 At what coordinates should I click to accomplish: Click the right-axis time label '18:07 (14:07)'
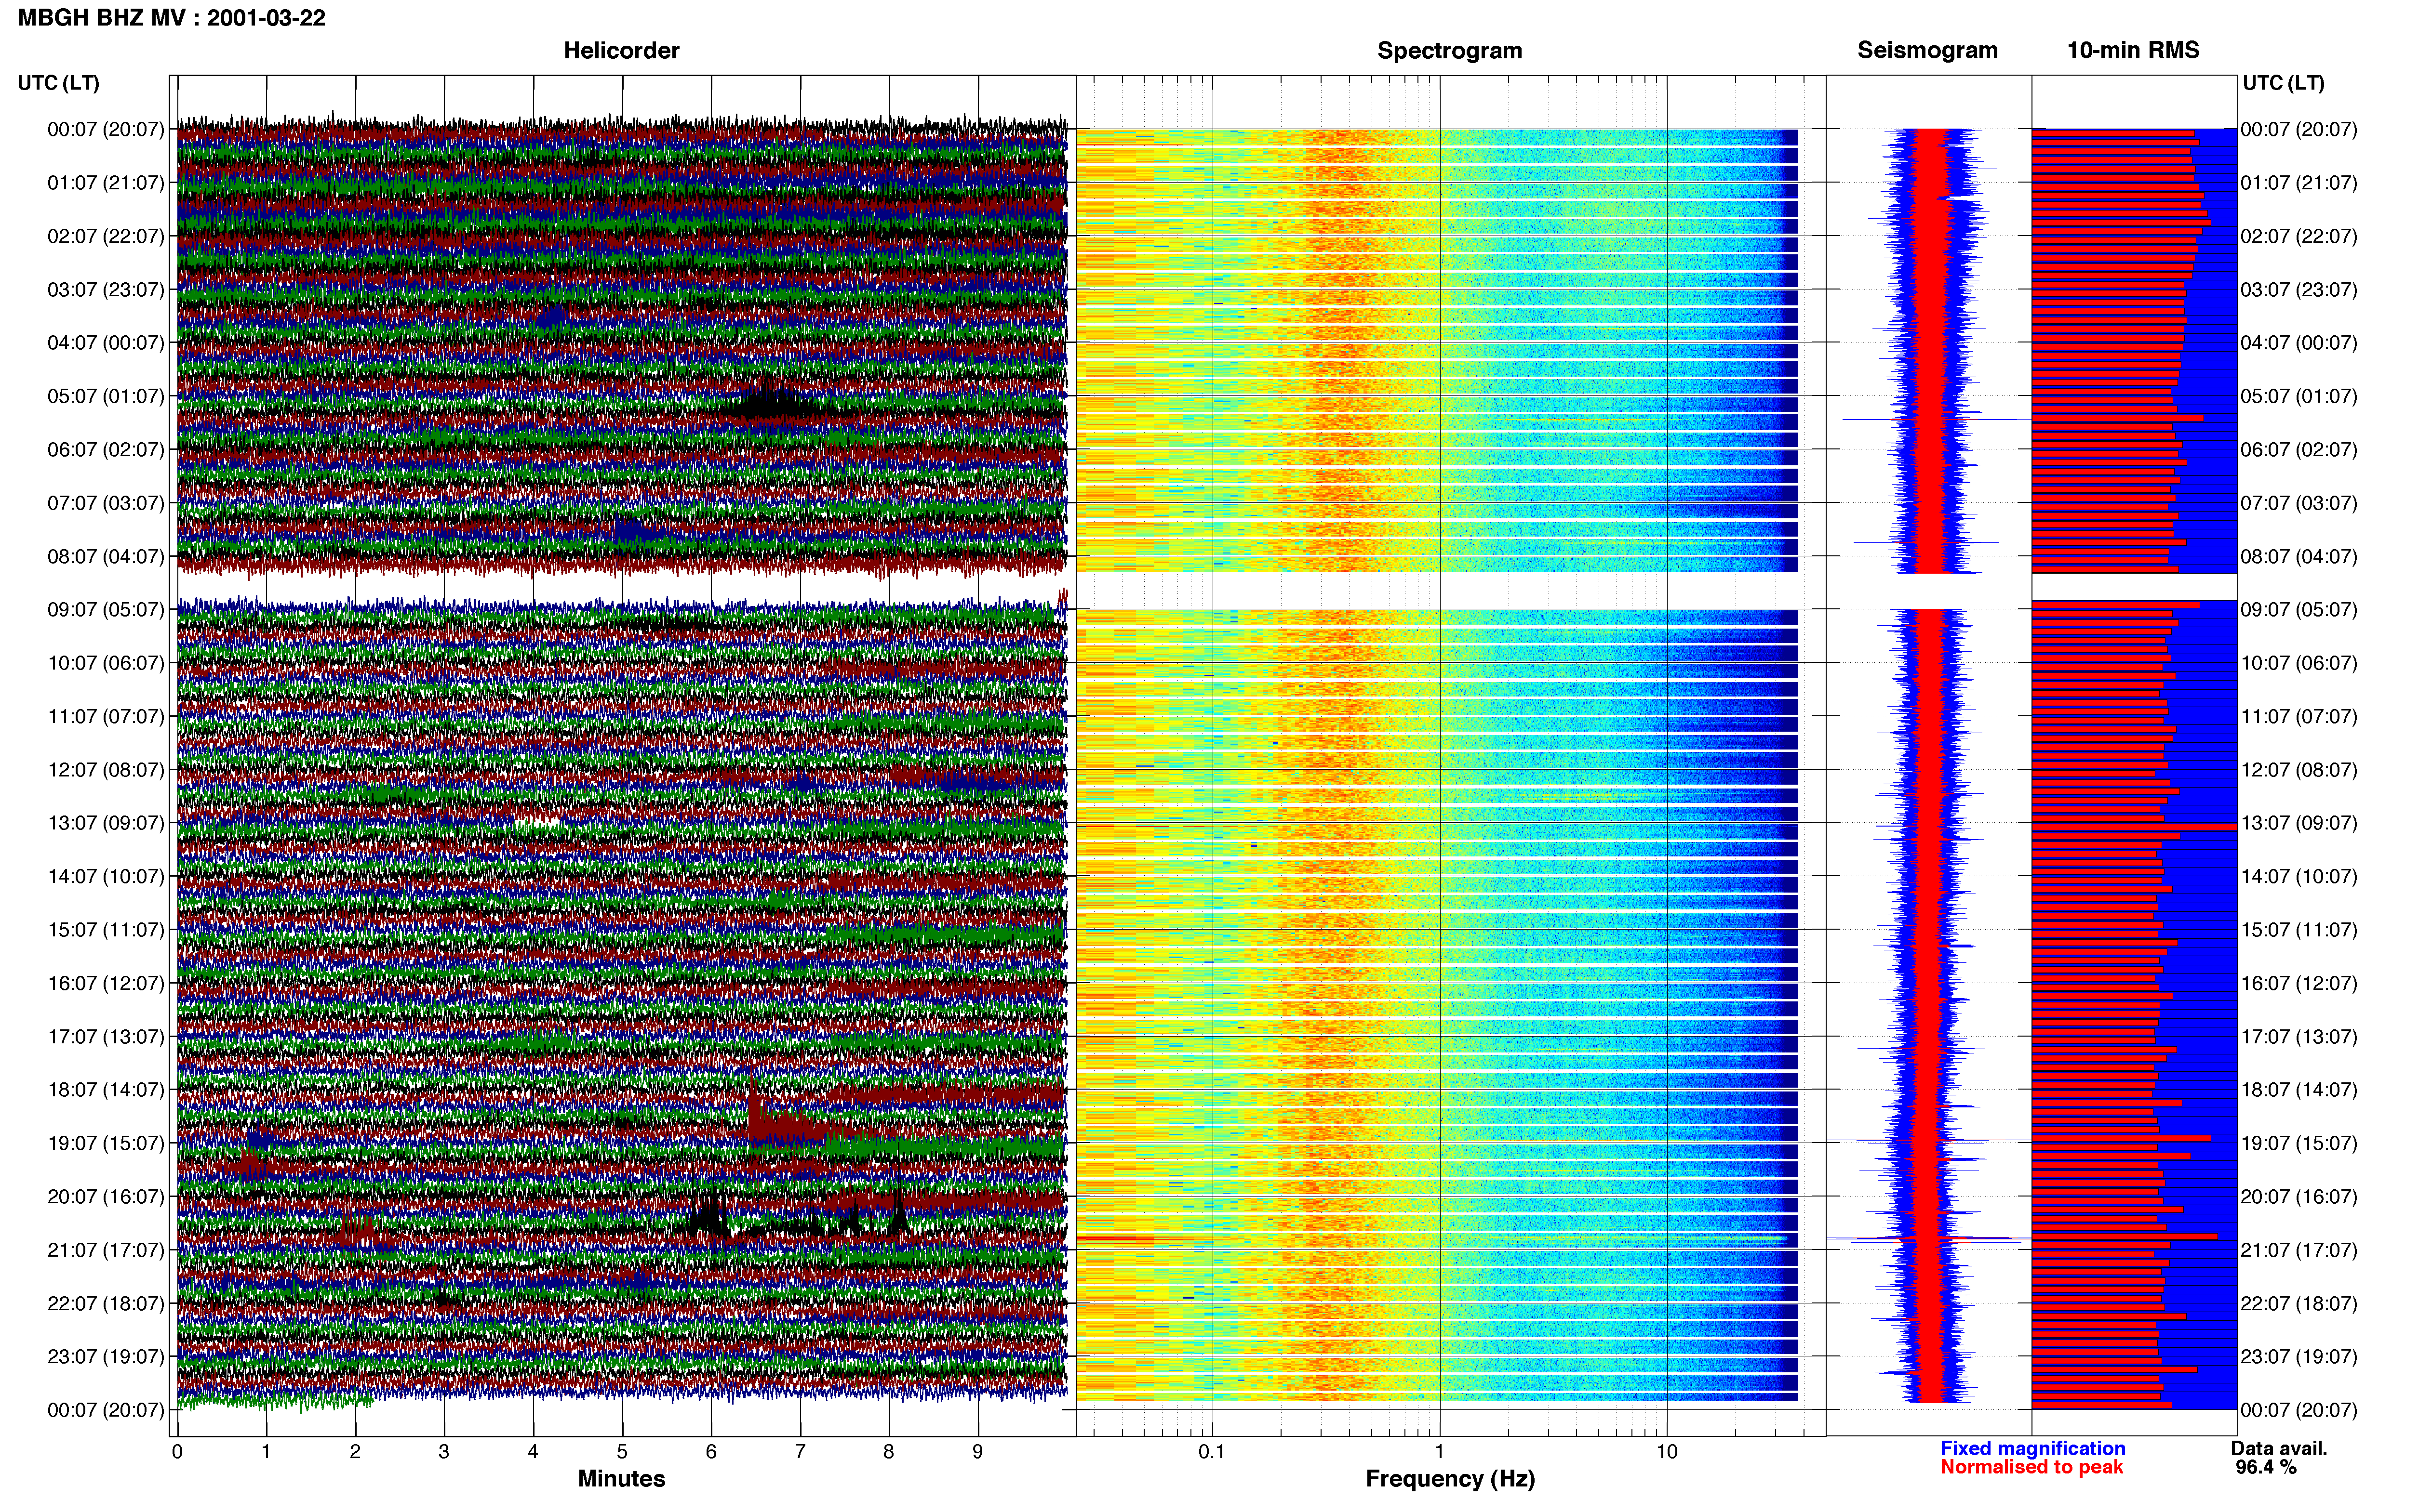point(2299,1090)
